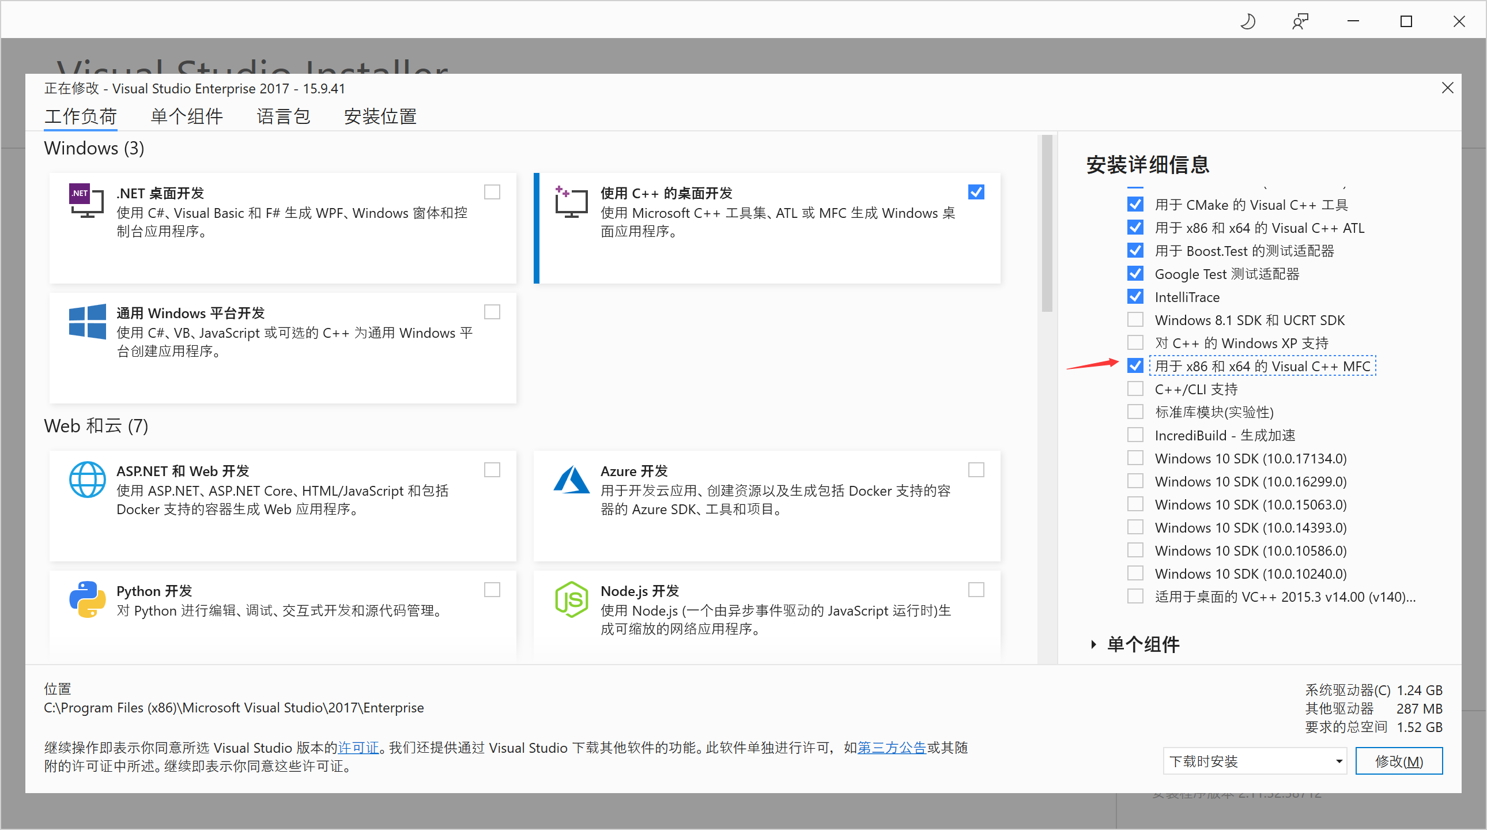Open the feedback icon in title bar
This screenshot has width=1487, height=830.
(1300, 21)
